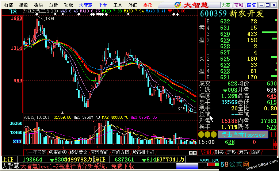
Task: Click the 商城 button
Action: tap(238, 5)
